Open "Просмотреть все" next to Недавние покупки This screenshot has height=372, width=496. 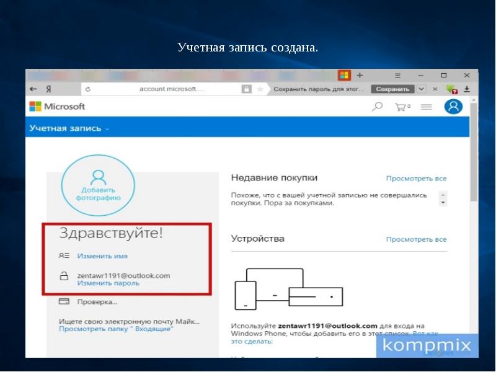[416, 179]
